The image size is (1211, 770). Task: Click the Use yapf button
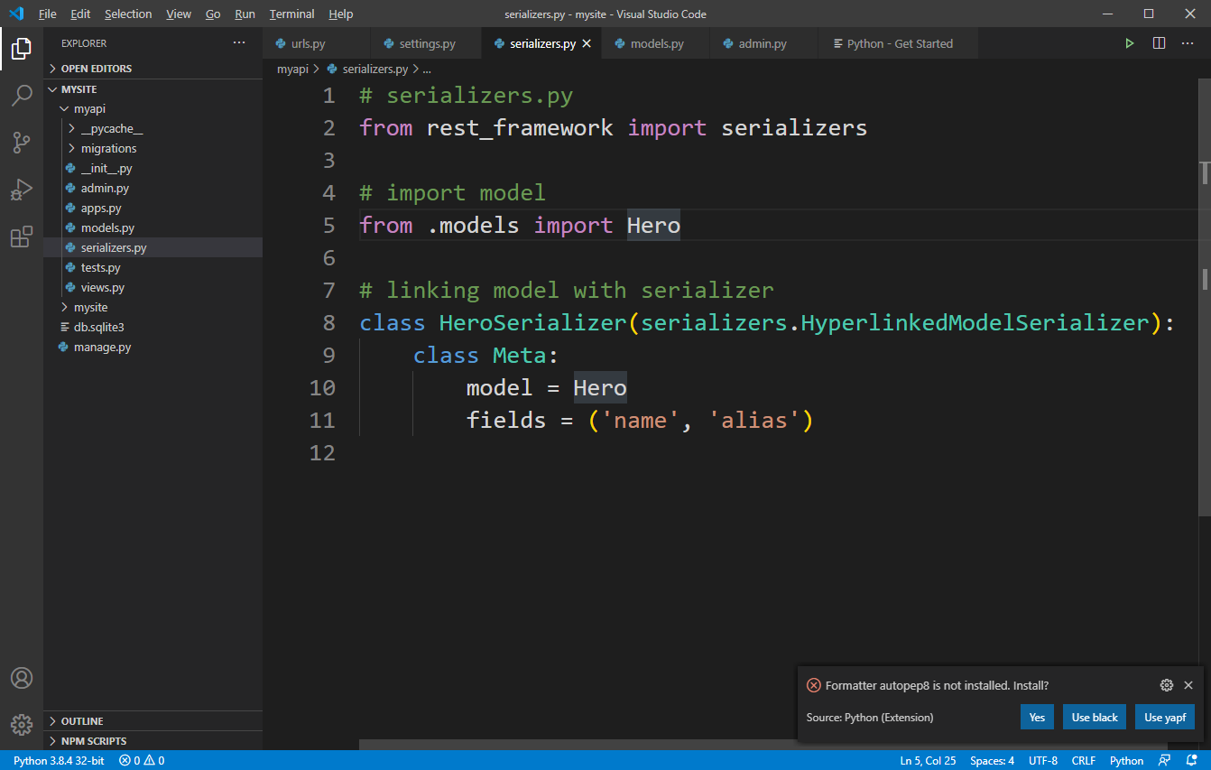pos(1165,718)
